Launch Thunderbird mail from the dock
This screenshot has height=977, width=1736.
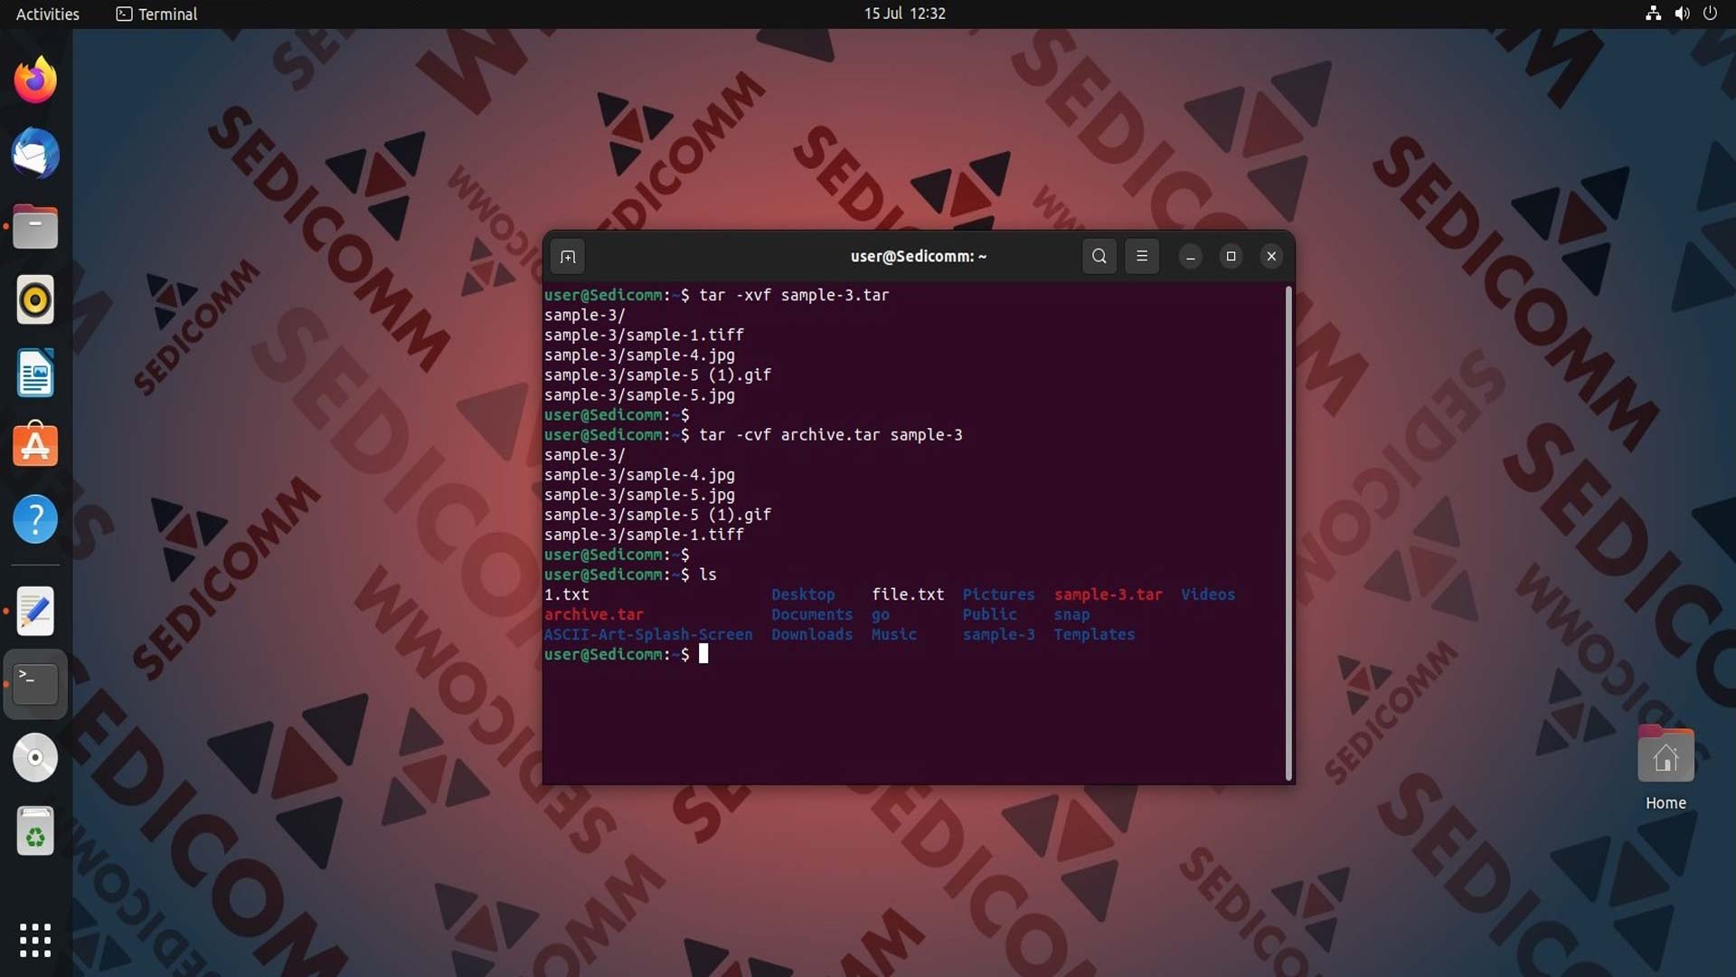(x=35, y=154)
